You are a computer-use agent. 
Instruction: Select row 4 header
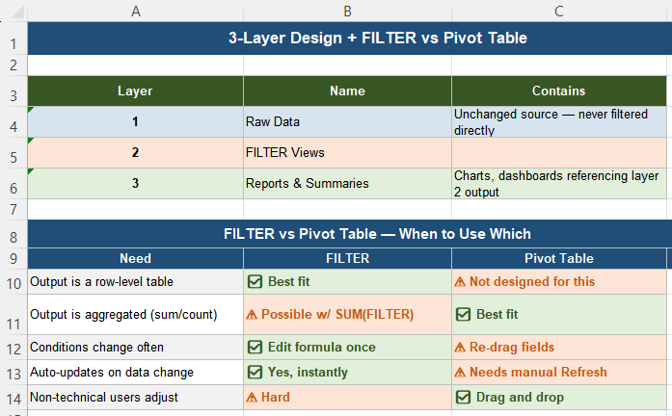coord(13,122)
